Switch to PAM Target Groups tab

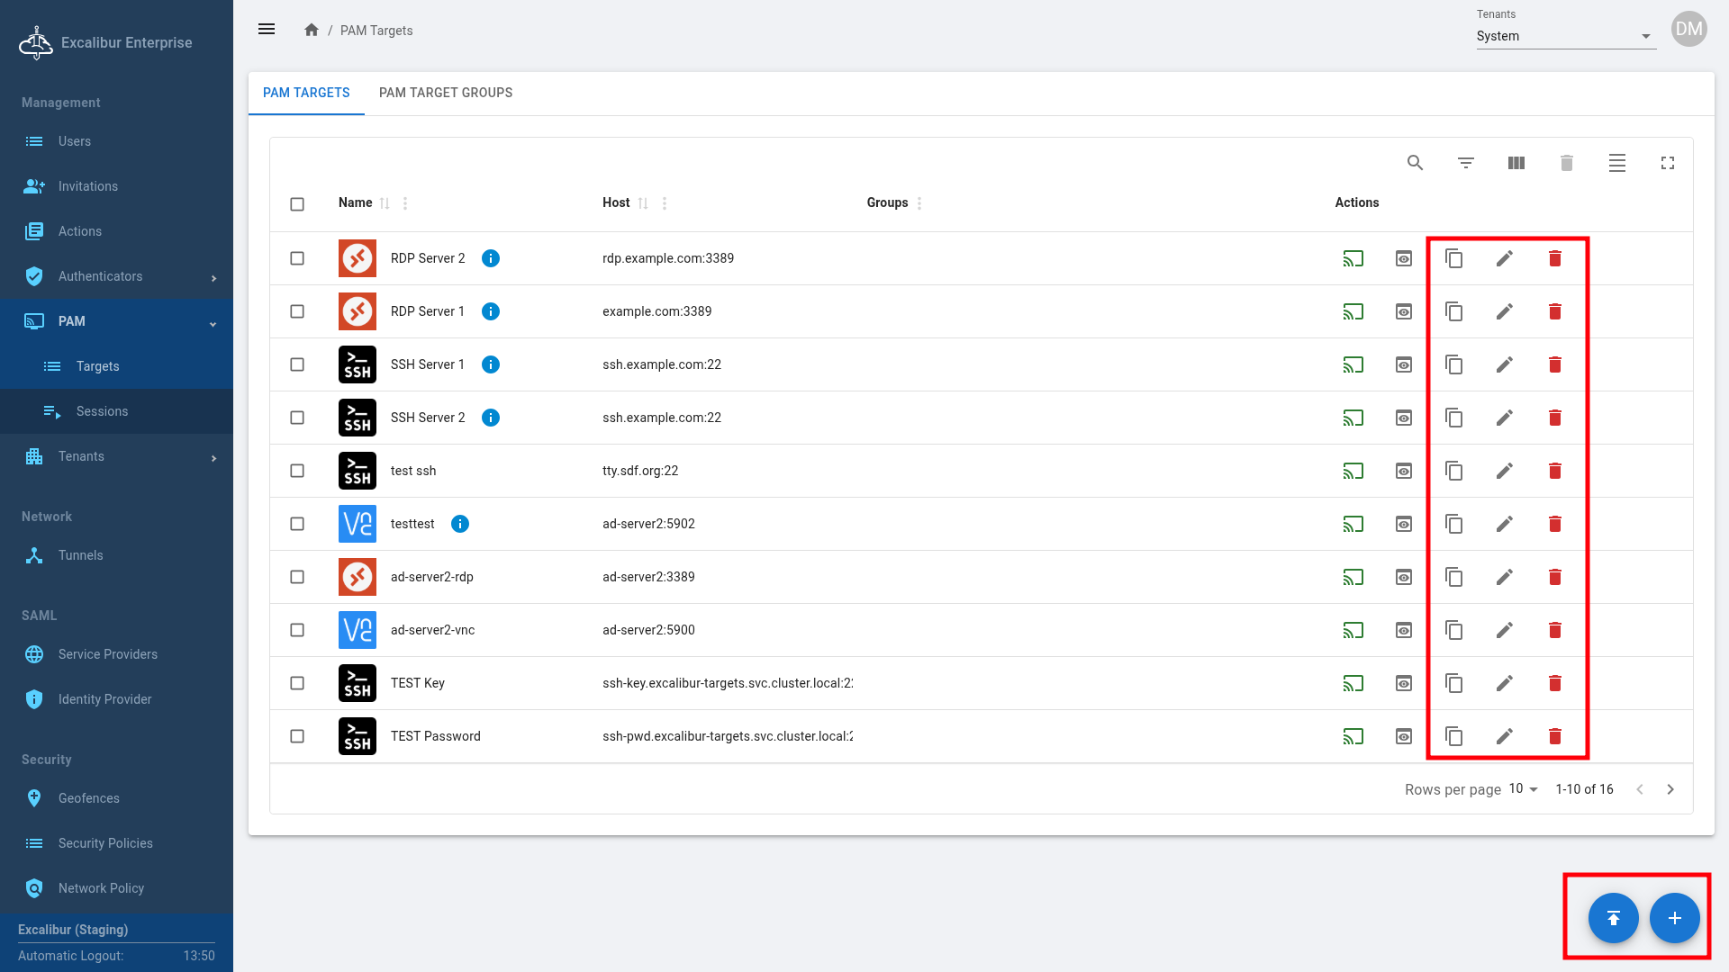[x=445, y=93]
